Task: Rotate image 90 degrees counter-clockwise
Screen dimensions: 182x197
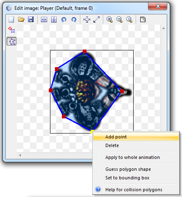Action: [64, 19]
